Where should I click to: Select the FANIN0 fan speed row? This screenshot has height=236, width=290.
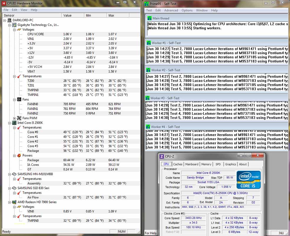[x=83, y=104]
